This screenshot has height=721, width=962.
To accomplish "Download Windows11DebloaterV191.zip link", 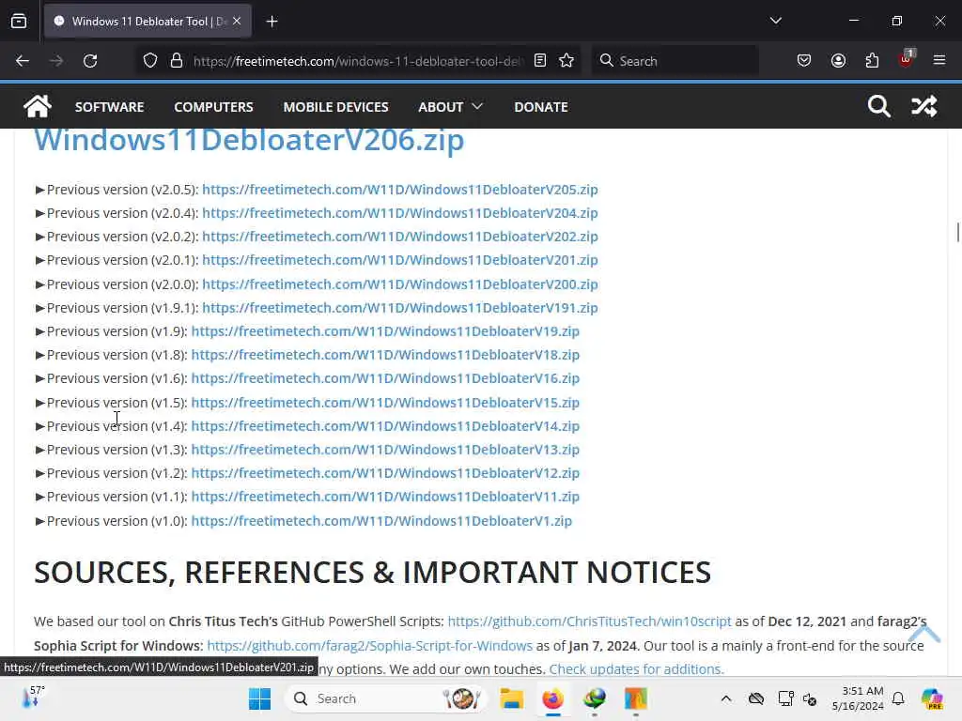I will click(400, 308).
